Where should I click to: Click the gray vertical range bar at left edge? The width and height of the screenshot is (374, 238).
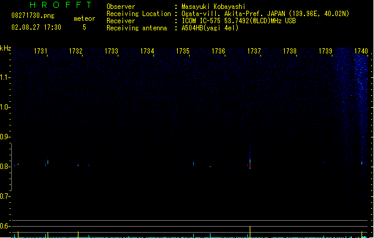click(11, 167)
